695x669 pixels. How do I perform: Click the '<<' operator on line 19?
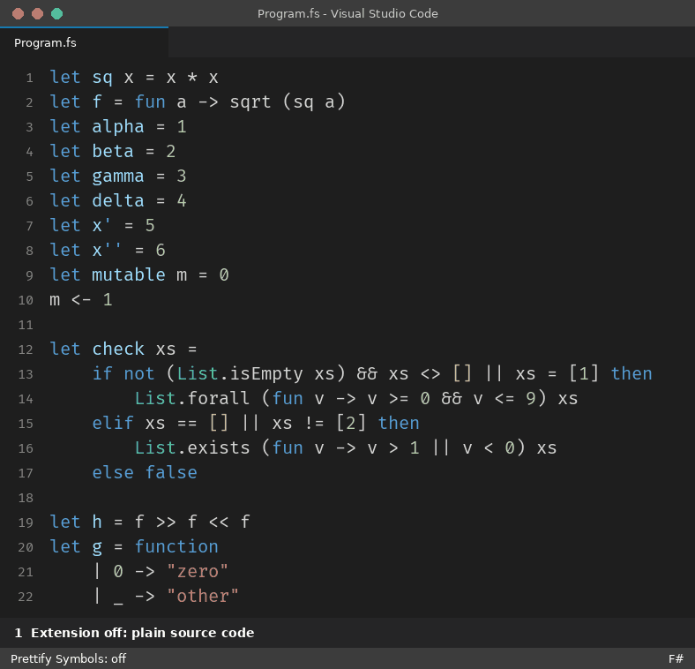tap(219, 522)
